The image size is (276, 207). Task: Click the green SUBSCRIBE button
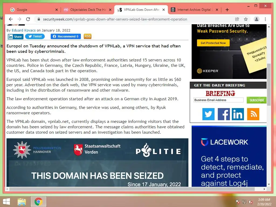coord(257,100)
